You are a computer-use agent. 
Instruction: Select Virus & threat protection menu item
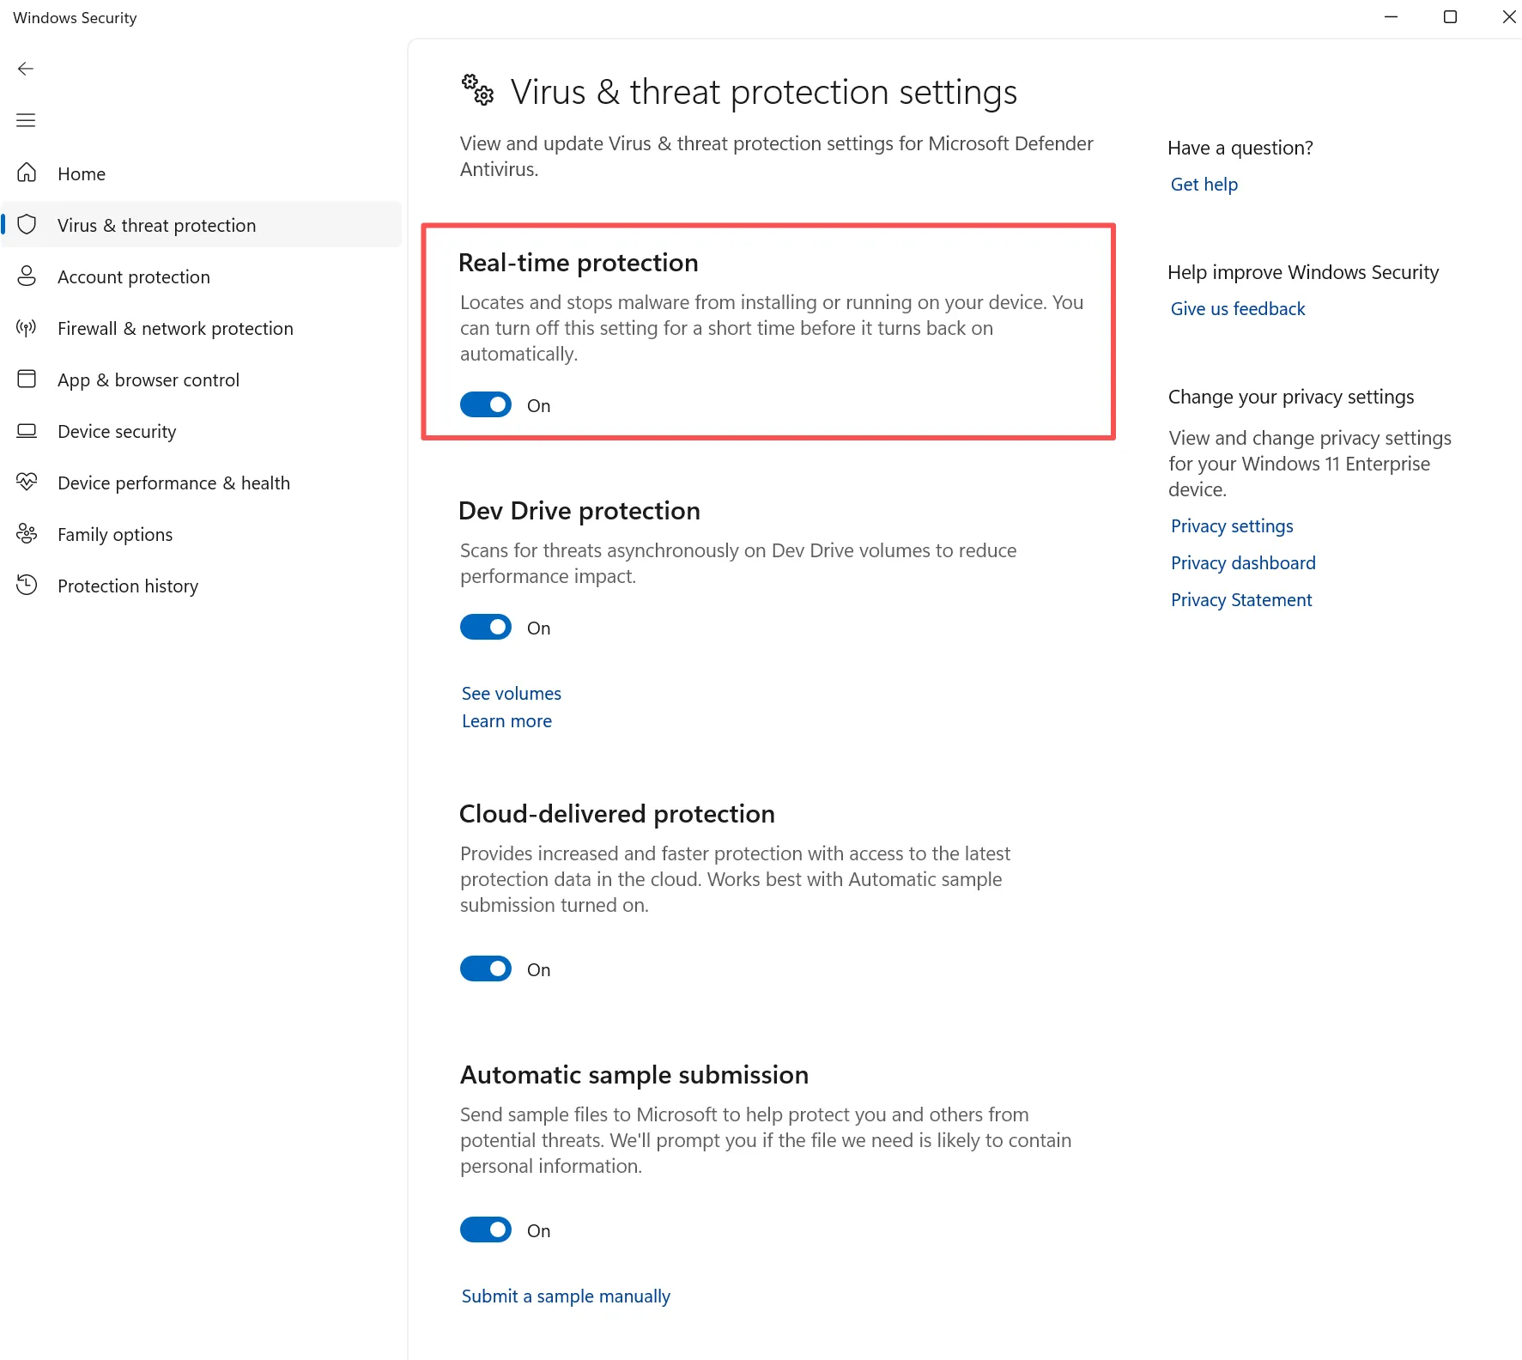point(202,225)
